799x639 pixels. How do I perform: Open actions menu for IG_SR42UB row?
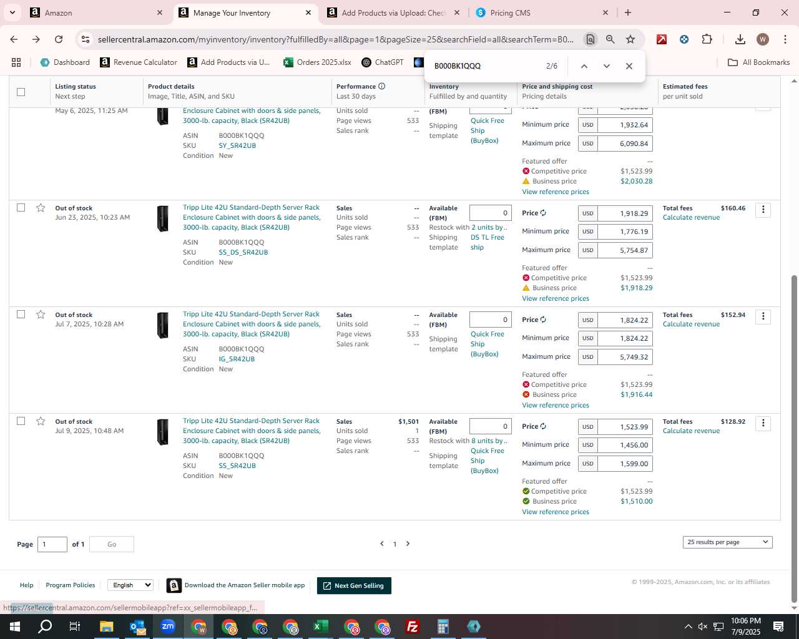763,317
